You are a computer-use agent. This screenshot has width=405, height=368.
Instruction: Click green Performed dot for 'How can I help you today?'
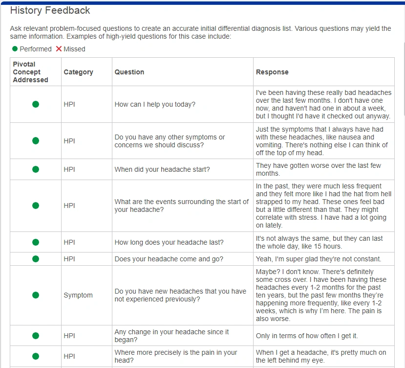tap(36, 104)
